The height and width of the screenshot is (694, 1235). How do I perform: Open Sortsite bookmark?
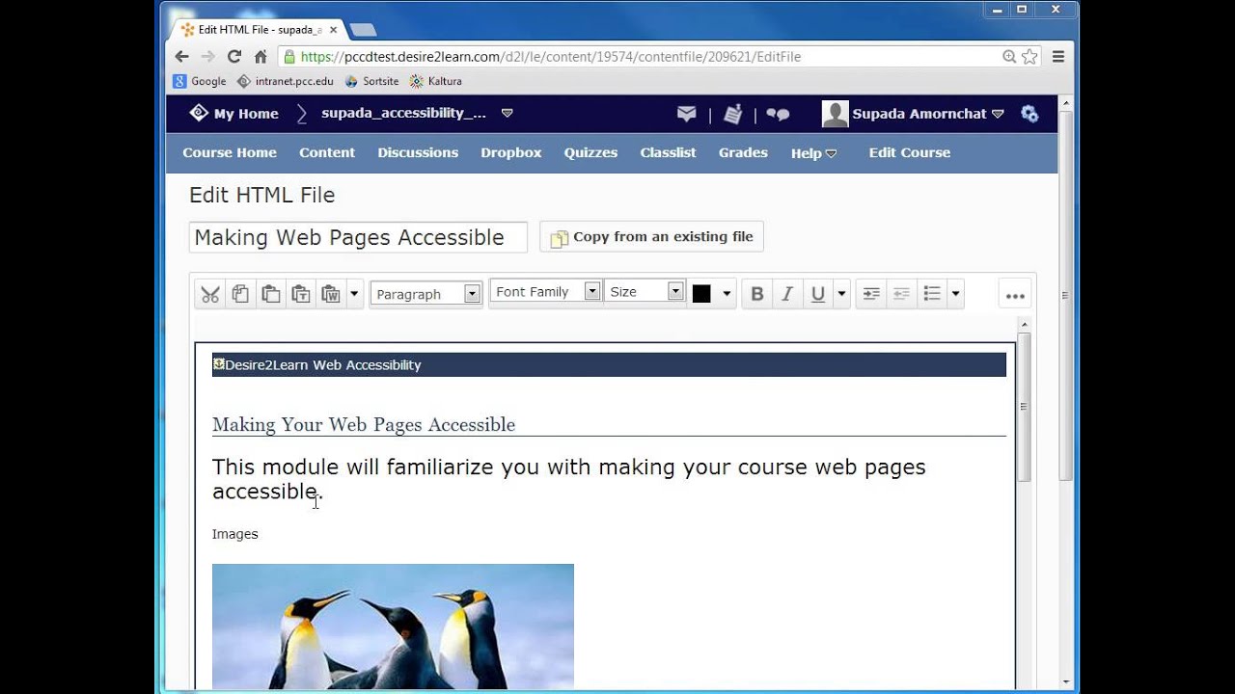pyautogui.click(x=371, y=81)
